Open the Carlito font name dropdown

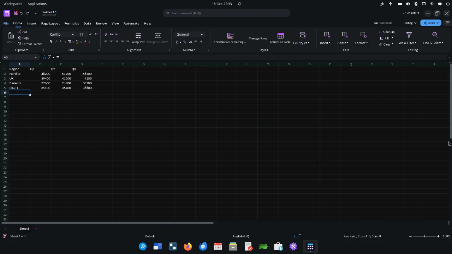pyautogui.click(x=73, y=34)
